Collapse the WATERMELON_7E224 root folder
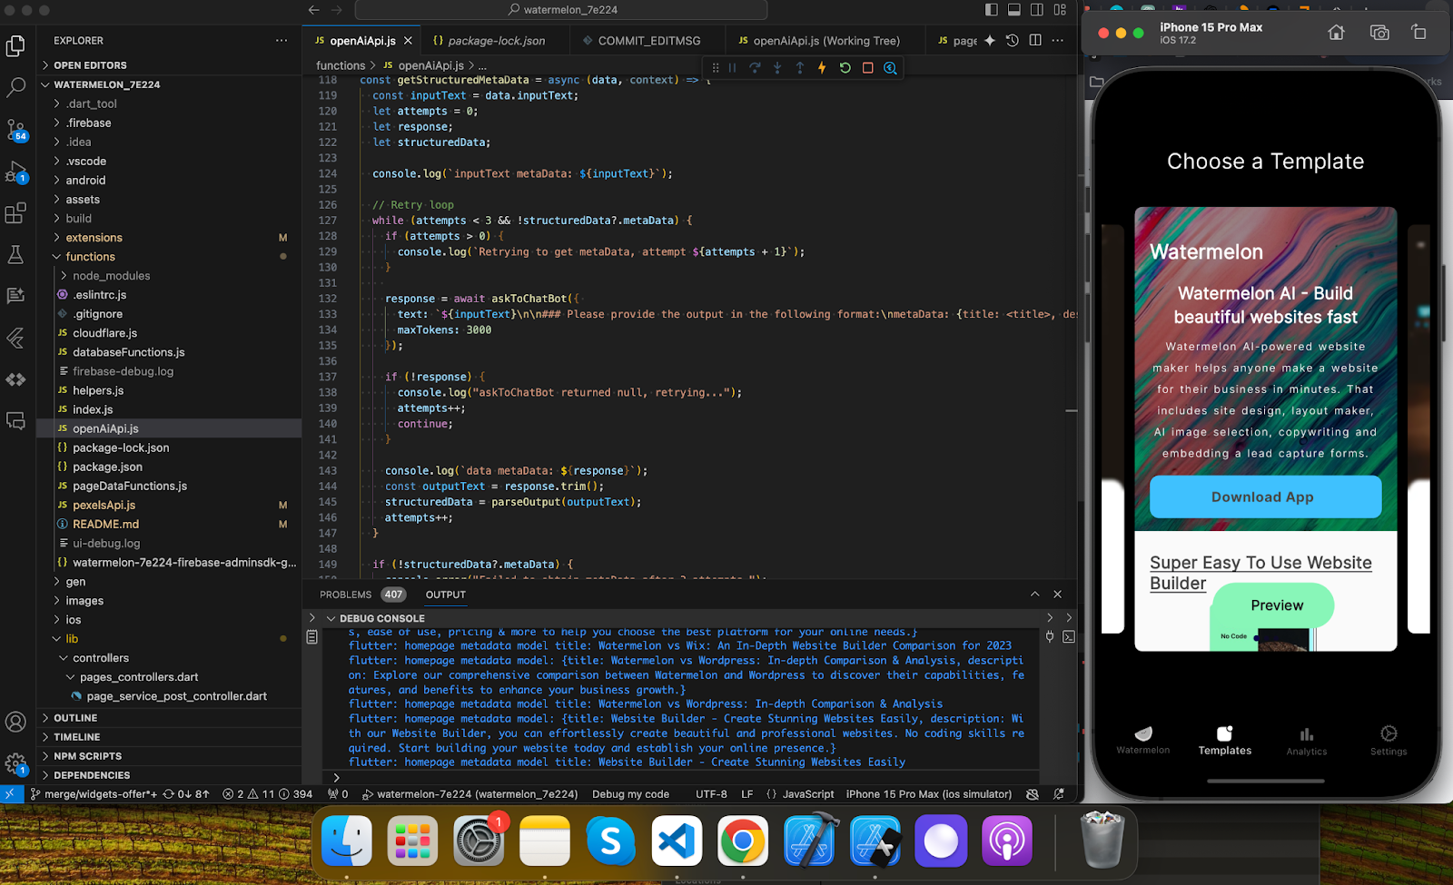The height and width of the screenshot is (885, 1453). [106, 84]
